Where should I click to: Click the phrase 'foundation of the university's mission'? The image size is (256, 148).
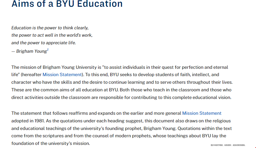pyautogui.click(x=51, y=143)
